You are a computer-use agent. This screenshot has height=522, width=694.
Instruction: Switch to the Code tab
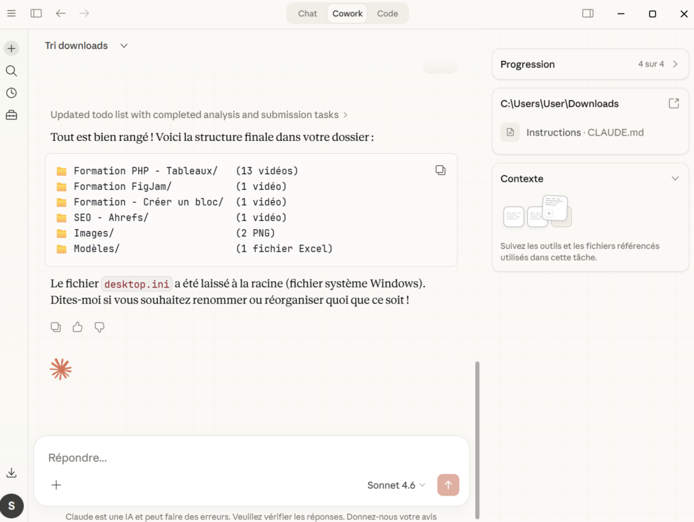point(388,14)
